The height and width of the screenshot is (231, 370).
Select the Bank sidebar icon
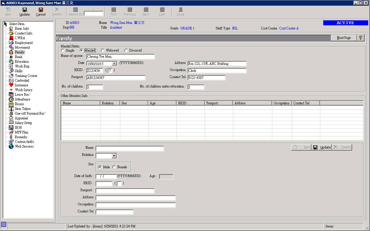click(x=11, y=57)
